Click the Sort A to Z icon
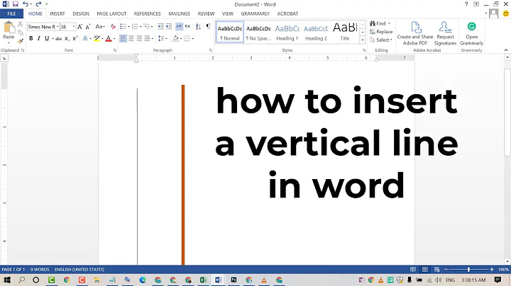Viewport: 511px width, 286px height. (198, 27)
